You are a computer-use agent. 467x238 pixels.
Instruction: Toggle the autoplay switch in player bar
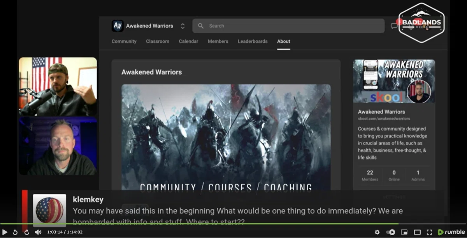click(x=390, y=232)
